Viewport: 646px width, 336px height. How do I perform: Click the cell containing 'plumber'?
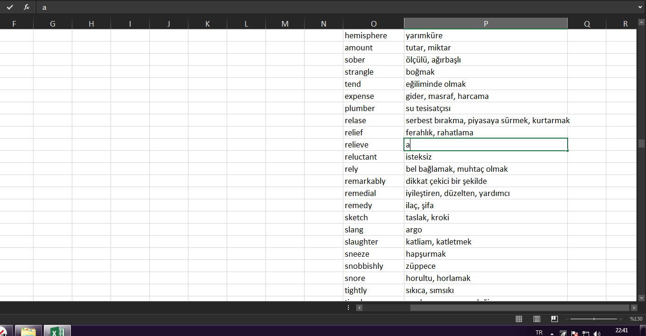coord(374,108)
